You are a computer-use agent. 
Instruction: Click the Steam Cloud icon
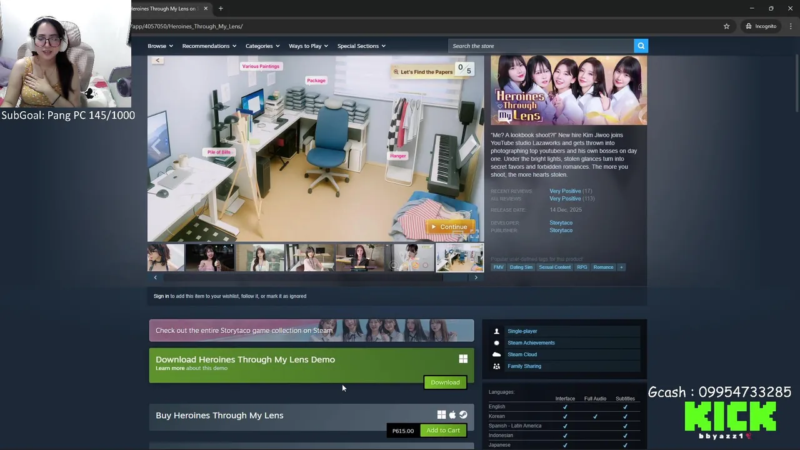coord(497,354)
